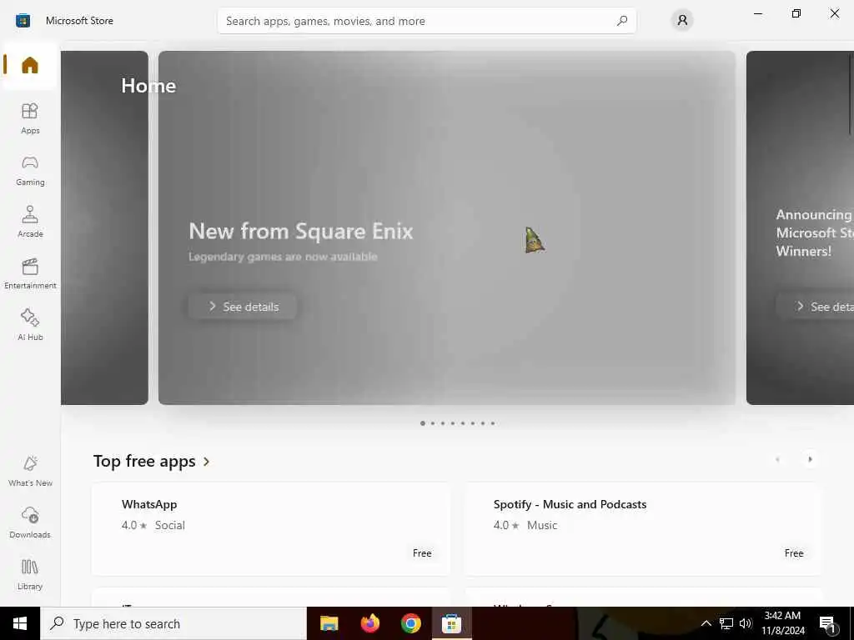Open the WhatsApp app card
The height and width of the screenshot is (640, 854).
pos(271,528)
